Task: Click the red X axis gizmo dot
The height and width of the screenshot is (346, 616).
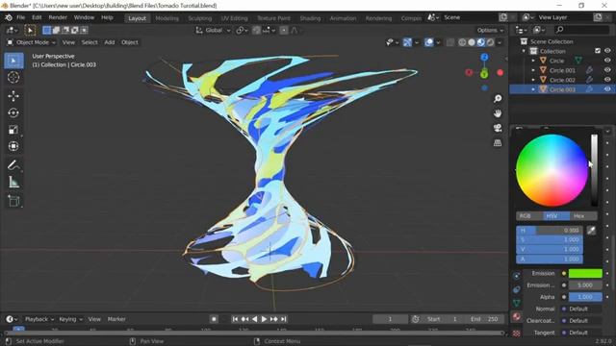Action: pos(500,73)
